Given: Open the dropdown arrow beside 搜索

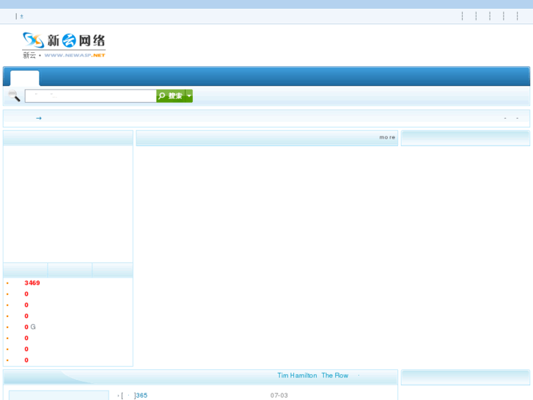Looking at the screenshot, I should tap(189, 96).
